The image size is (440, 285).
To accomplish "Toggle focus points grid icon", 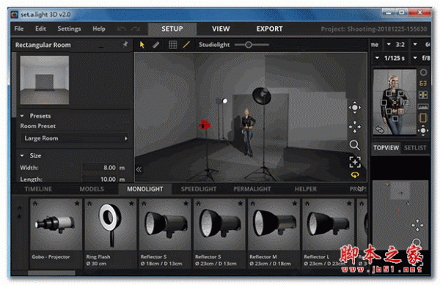I will [423, 95].
